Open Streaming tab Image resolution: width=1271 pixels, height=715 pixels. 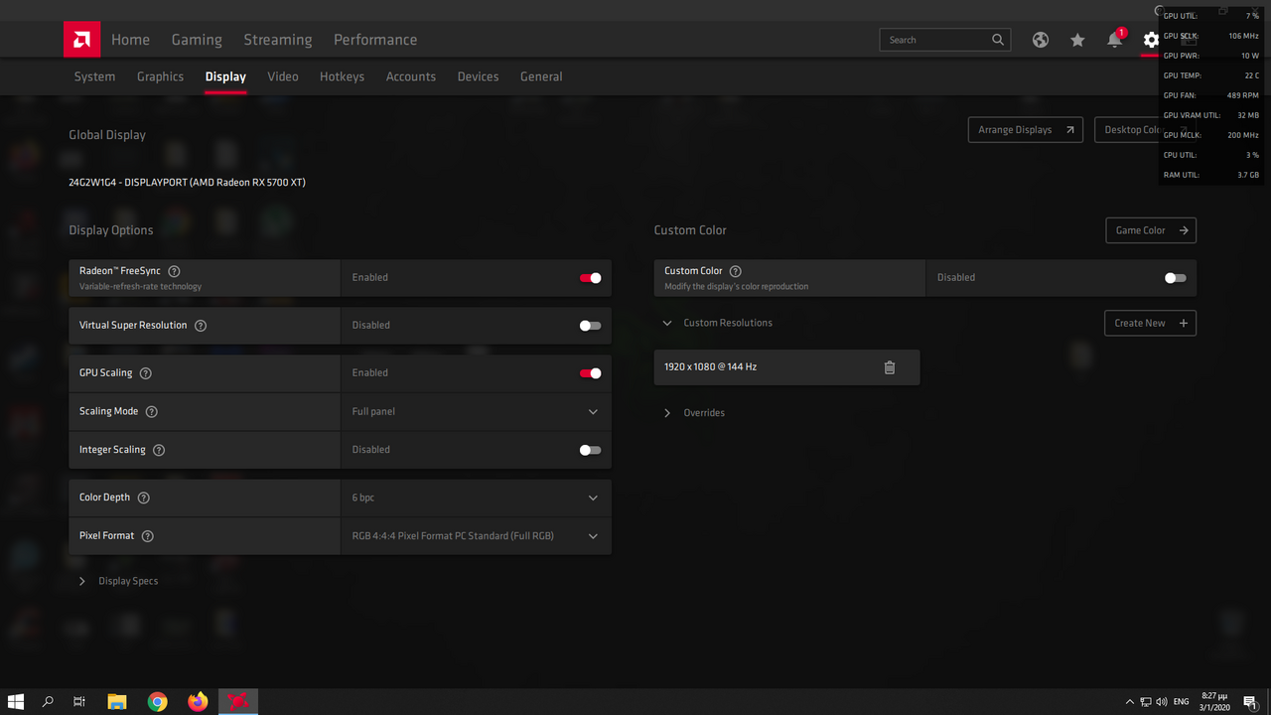[x=278, y=40]
